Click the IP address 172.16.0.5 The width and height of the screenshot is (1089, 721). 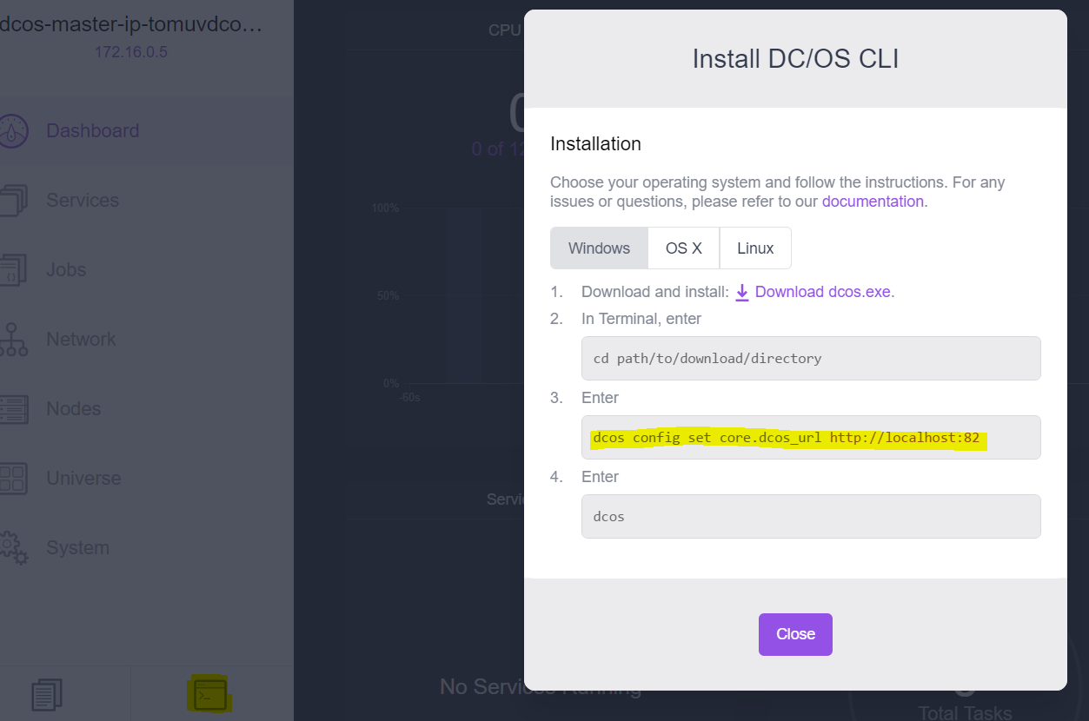pos(130,52)
